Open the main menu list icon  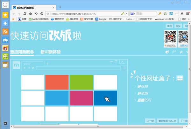188,14
